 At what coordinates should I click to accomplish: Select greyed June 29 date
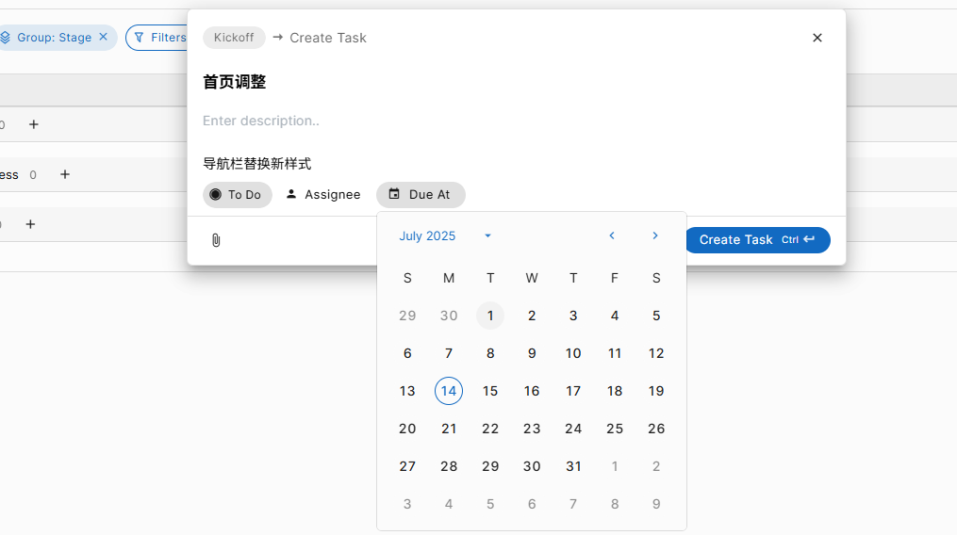[x=407, y=316]
